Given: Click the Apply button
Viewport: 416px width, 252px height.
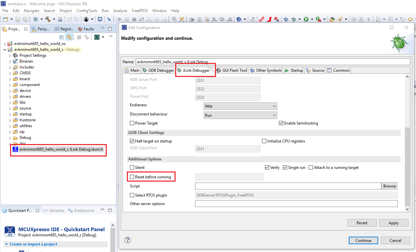Looking at the screenshot, I should click(393, 223).
